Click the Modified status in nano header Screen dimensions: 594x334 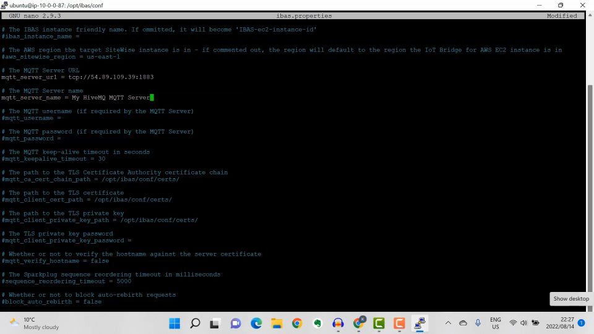(x=562, y=16)
